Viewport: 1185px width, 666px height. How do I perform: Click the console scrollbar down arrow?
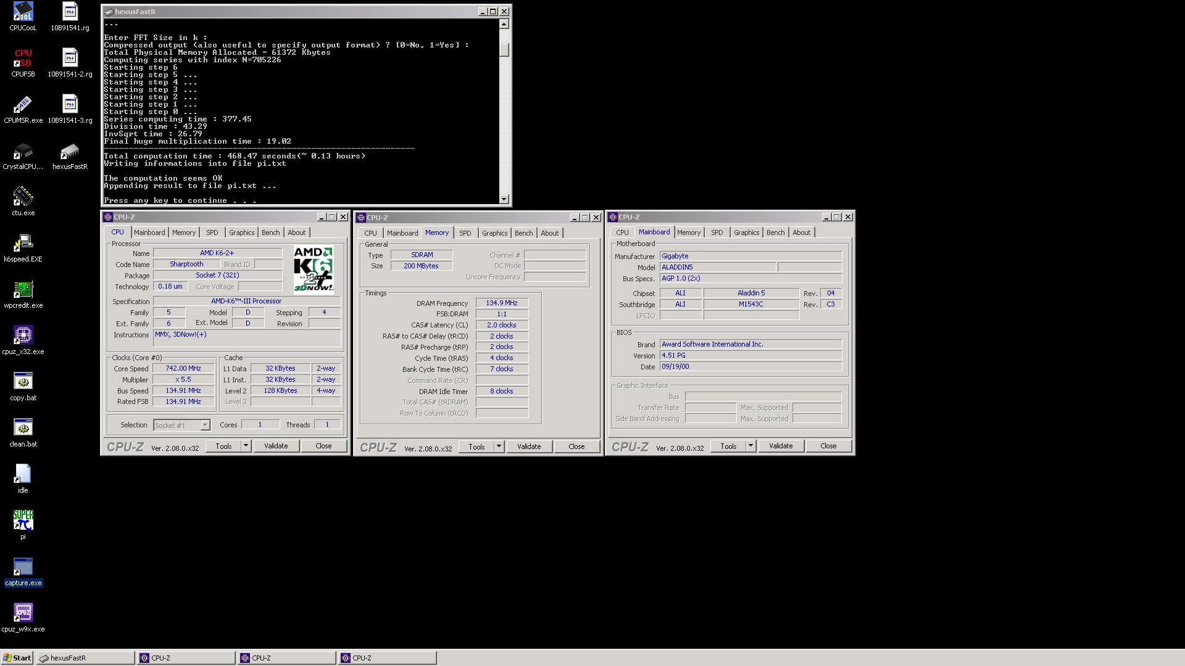coord(504,199)
